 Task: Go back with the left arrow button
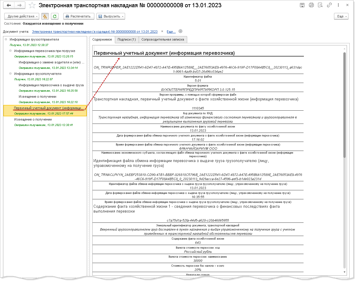click(x=9, y=5)
